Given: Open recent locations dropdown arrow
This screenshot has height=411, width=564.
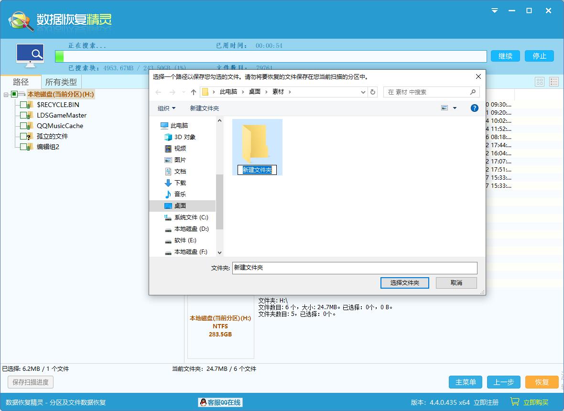Looking at the screenshot, I should tap(184, 92).
